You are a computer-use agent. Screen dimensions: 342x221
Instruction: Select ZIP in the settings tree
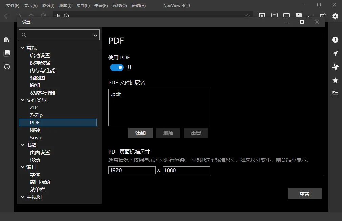click(x=34, y=108)
